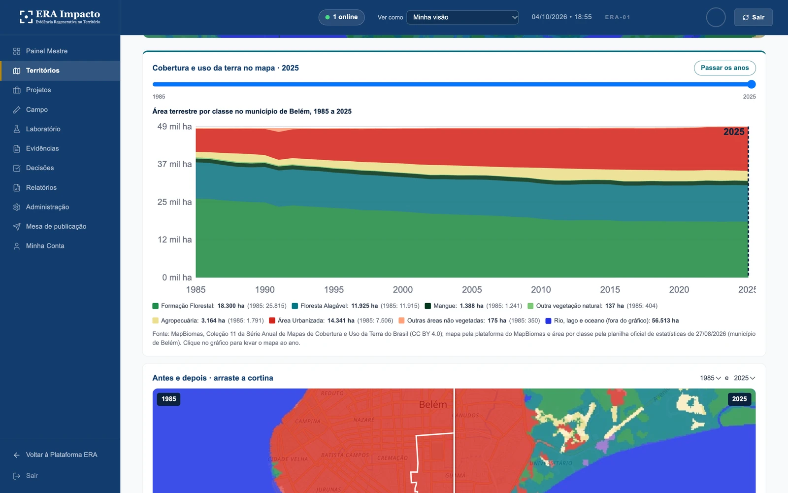Click the 2025 badge on the map
This screenshot has width=788, height=493.
pyautogui.click(x=739, y=399)
